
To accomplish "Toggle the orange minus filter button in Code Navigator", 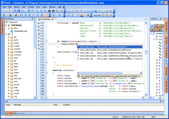I will pyautogui.click(x=152, y=30).
